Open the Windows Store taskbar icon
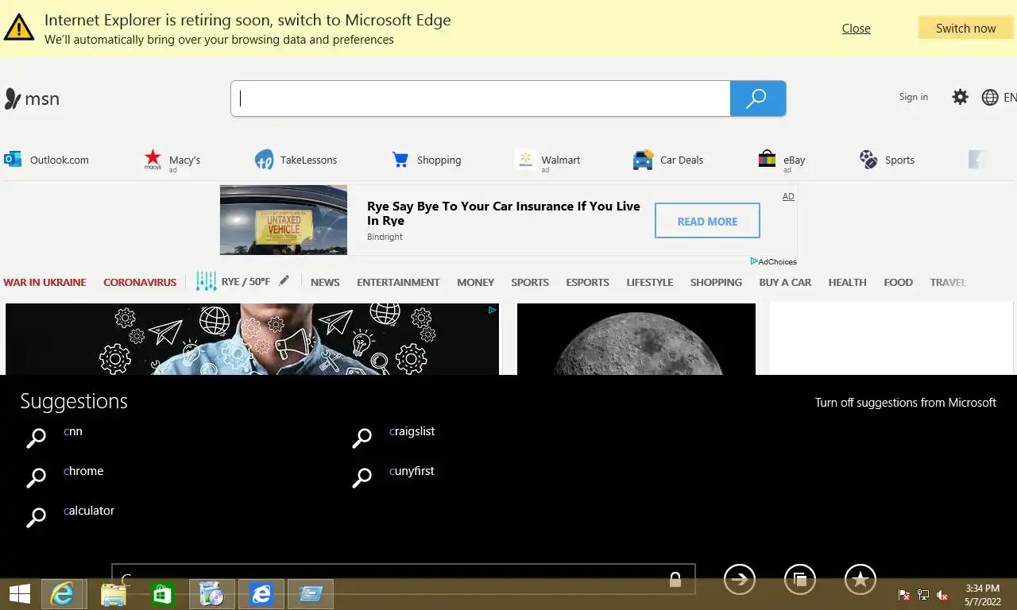The height and width of the screenshot is (610, 1017). pos(163,594)
